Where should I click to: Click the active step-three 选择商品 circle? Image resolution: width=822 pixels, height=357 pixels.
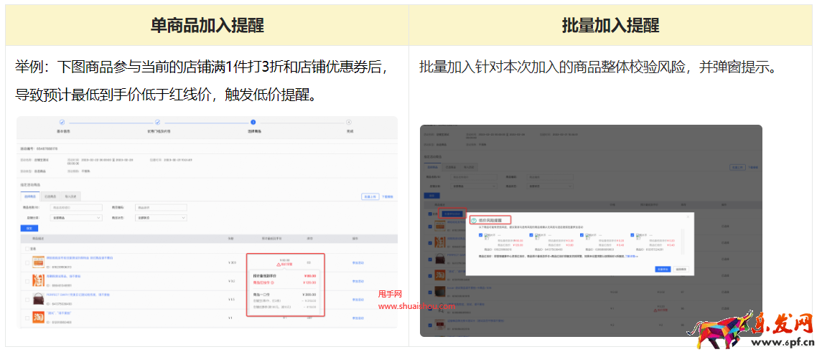point(253,122)
